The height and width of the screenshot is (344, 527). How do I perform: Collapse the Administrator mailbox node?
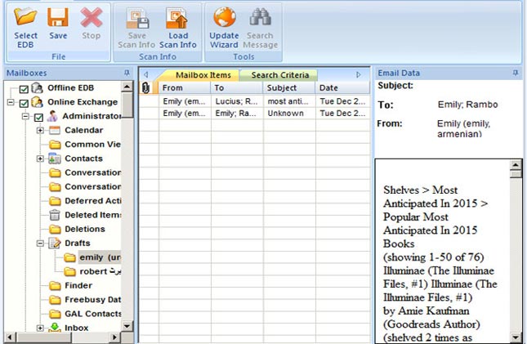coord(25,116)
